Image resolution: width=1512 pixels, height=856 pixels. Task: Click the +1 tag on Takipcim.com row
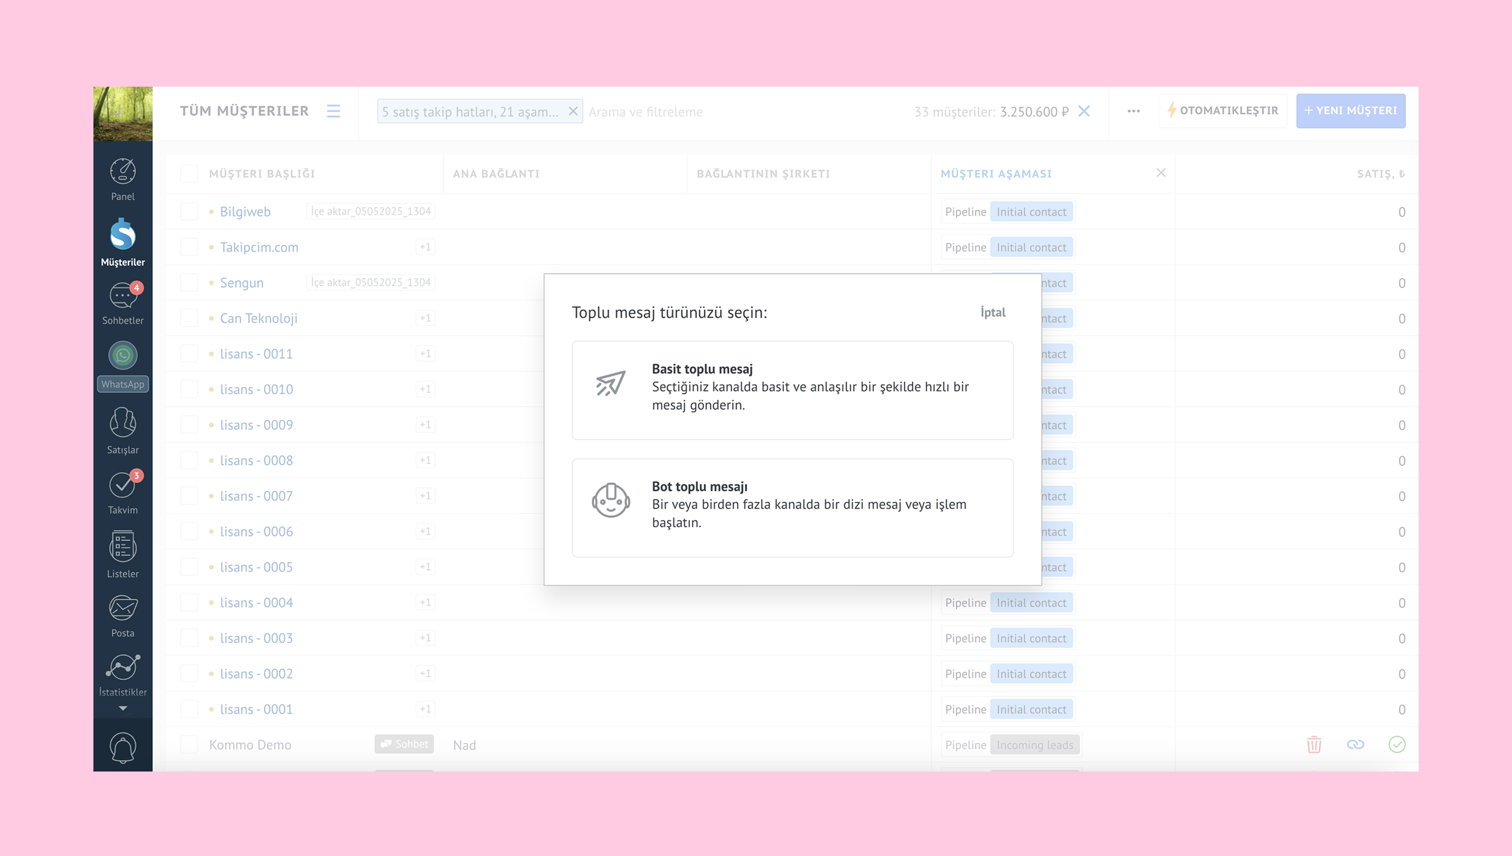[425, 247]
